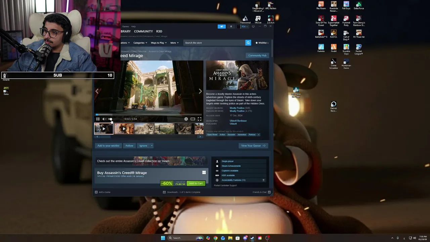Click the plus button to add tags

(x=259, y=135)
